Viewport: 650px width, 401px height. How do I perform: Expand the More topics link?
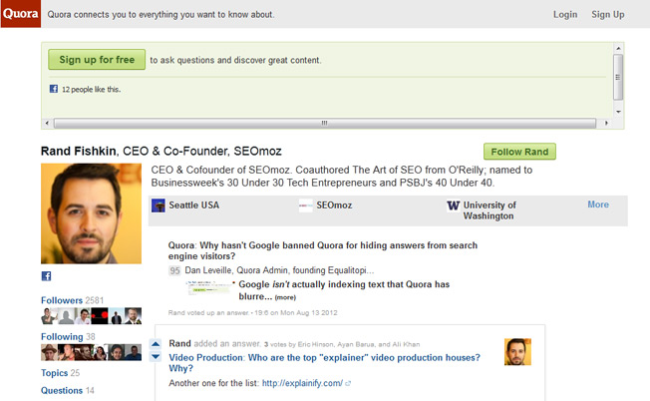point(597,204)
